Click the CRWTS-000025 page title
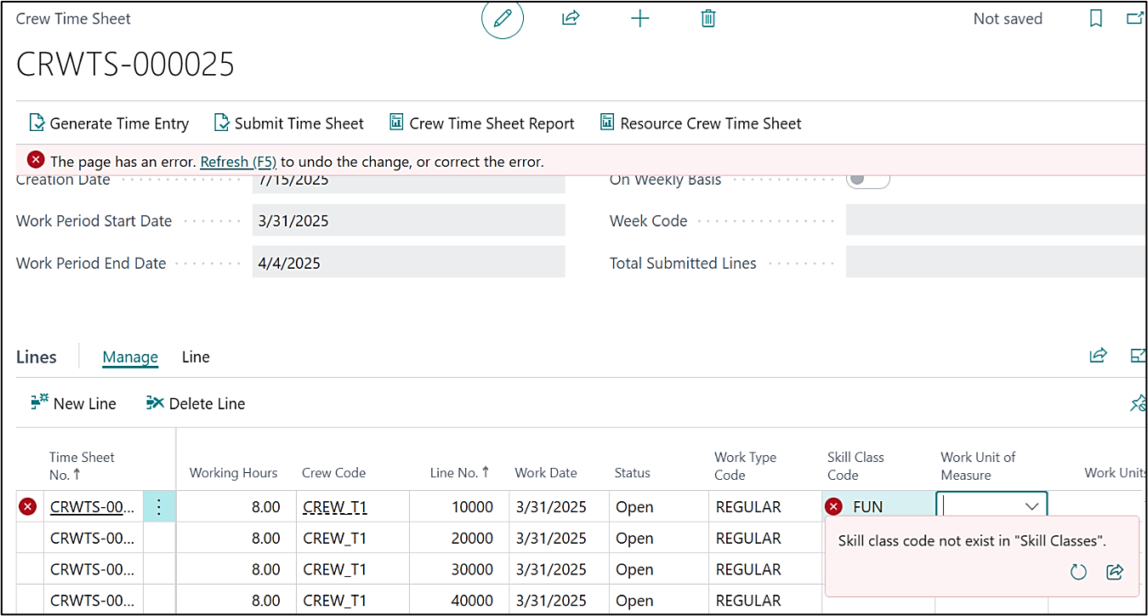Screen dimensions: 1148x616 point(125,64)
